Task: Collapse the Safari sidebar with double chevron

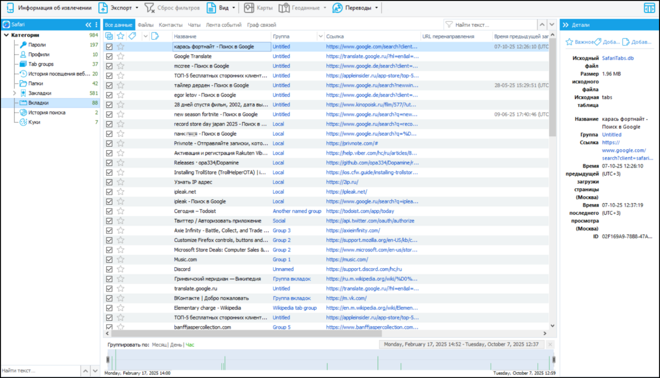Action: (88, 25)
